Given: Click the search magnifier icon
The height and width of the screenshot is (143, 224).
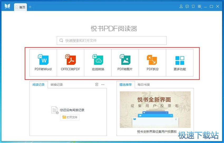Looking at the screenshot, I should (x=61, y=41).
